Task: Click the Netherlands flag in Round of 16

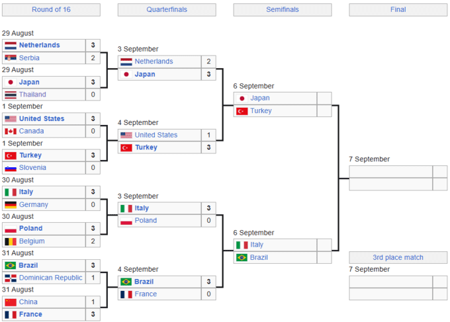Action: coord(10,46)
